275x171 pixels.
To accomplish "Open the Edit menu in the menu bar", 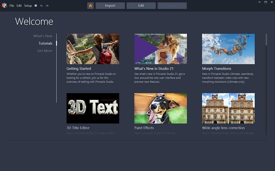I will coord(19,5).
